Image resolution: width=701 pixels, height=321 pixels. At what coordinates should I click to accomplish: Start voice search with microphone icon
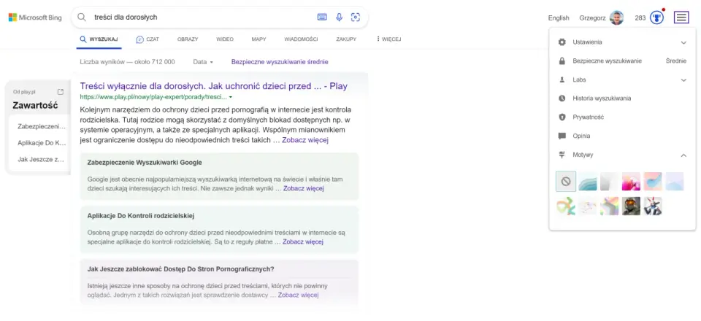[x=340, y=18]
